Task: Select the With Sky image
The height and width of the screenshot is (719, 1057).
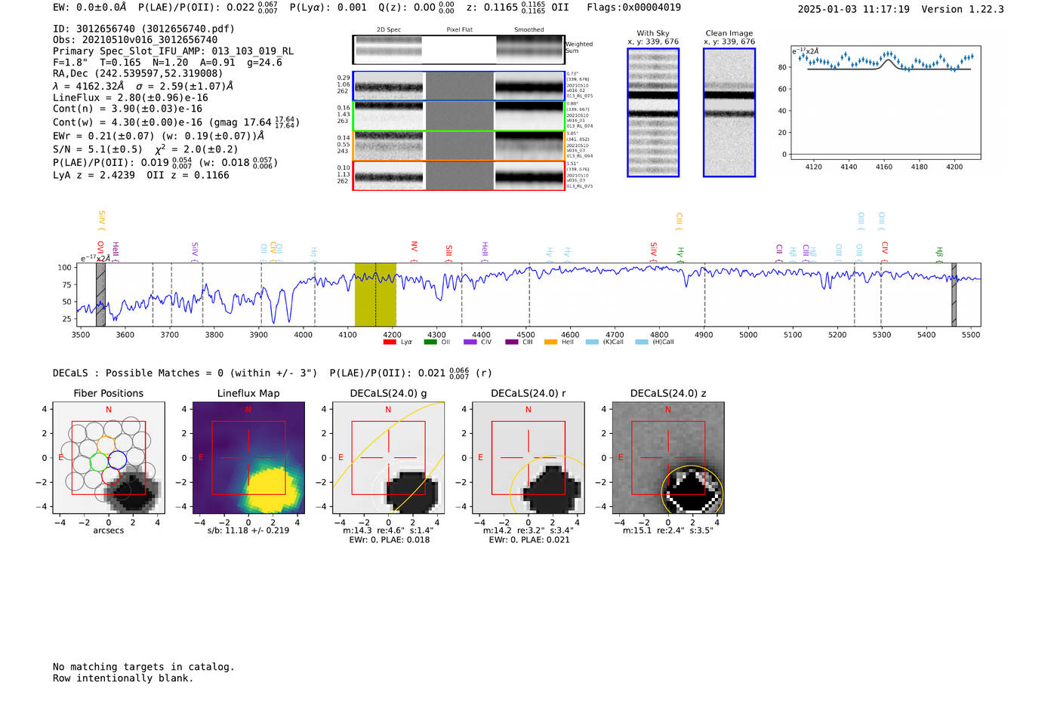Action: [653, 112]
